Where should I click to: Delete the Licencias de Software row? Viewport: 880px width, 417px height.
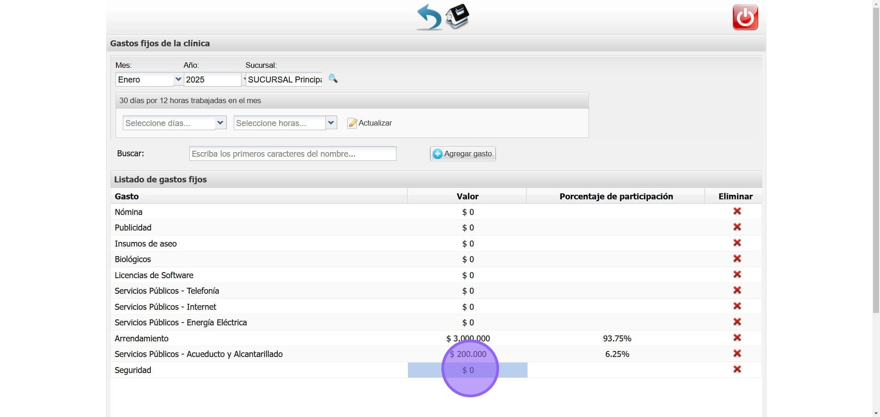coord(737,274)
